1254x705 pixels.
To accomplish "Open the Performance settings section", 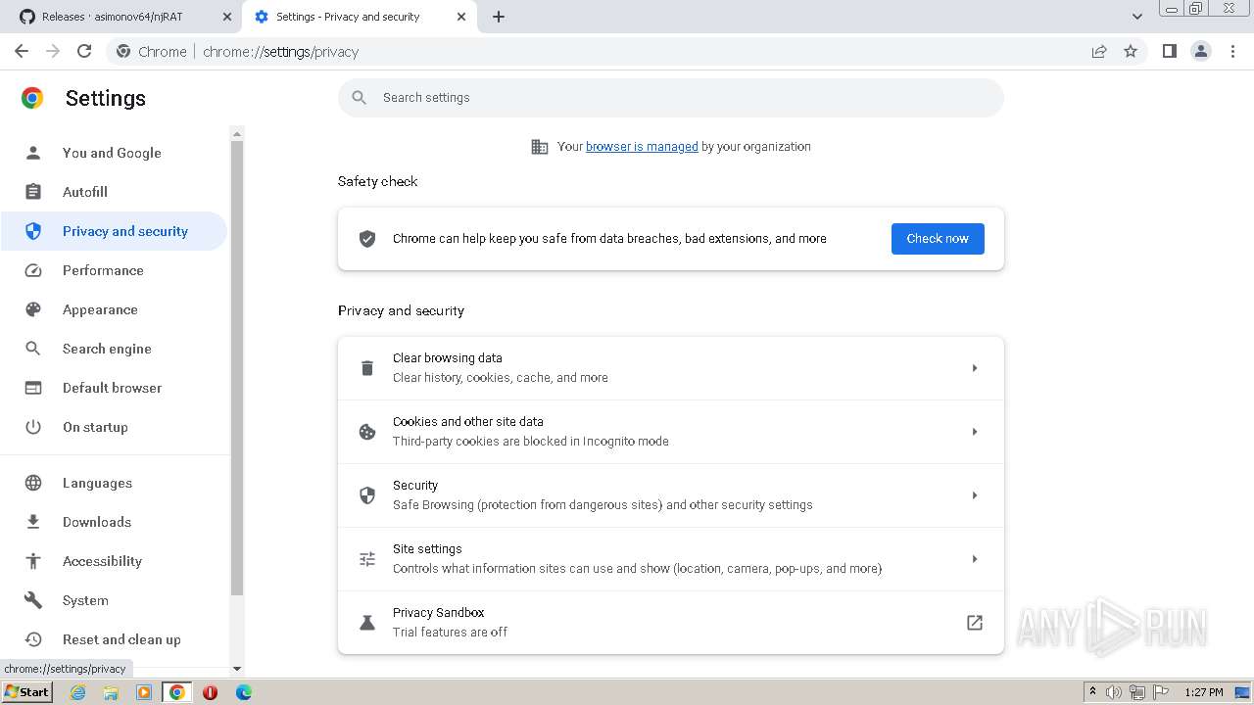I will point(114,270).
